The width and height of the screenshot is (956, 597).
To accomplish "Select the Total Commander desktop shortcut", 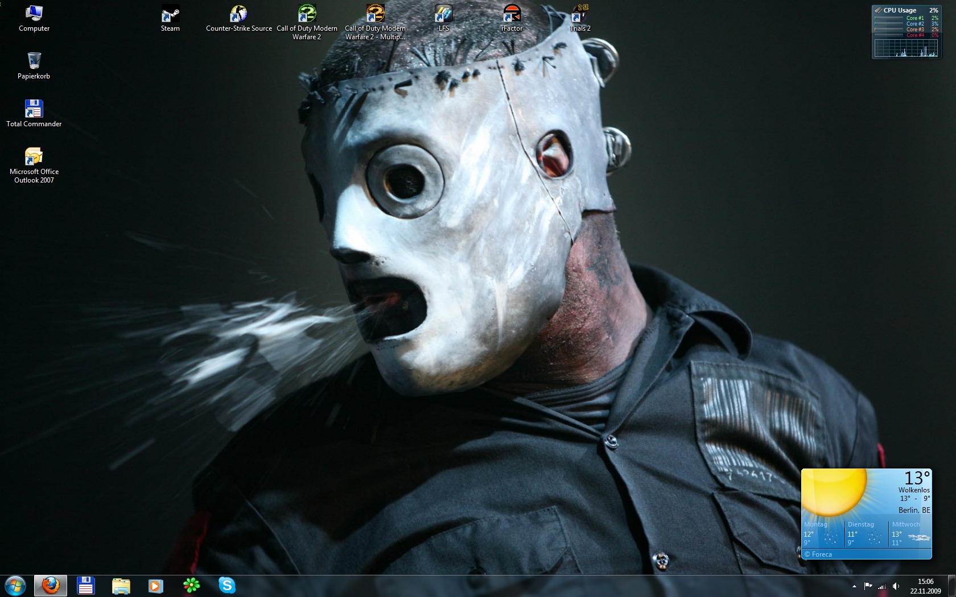I will pyautogui.click(x=34, y=114).
